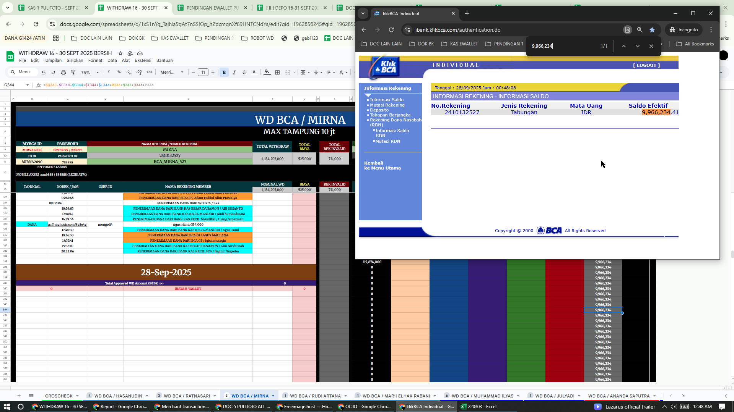This screenshot has height=412, width=734.
Task: Click the font size field
Action: coord(203,72)
